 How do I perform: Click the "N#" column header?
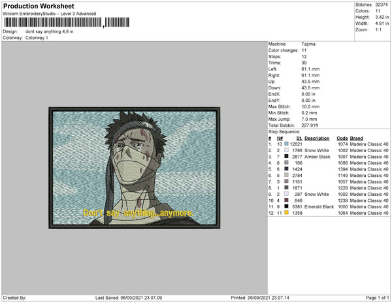[280, 138]
